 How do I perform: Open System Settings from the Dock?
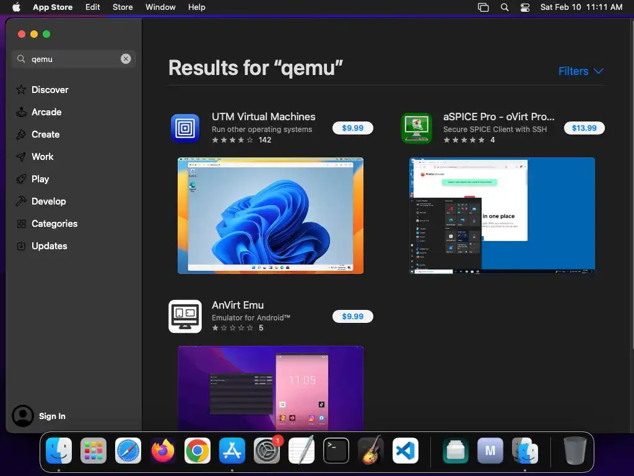[267, 451]
